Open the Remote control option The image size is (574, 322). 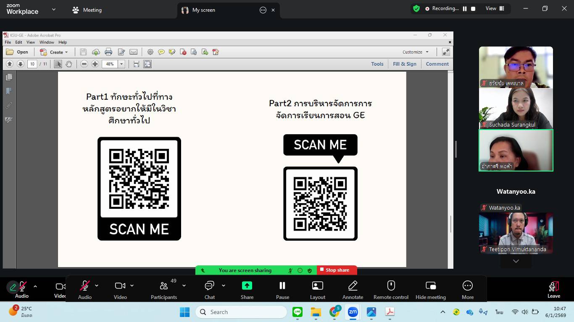point(391,286)
